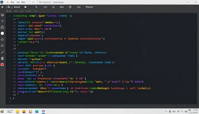
Task: Select the diagonal line tool in sidebar
Action: pos(2,52)
